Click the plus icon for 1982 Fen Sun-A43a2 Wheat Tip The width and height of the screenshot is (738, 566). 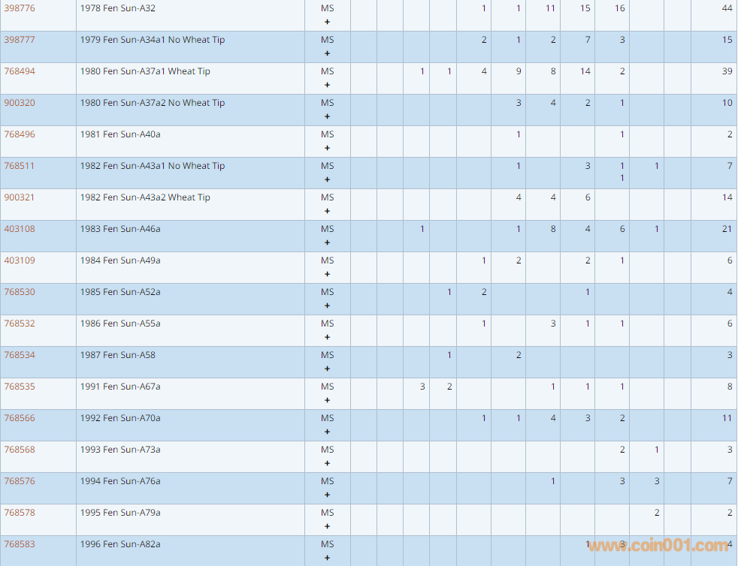click(x=327, y=211)
